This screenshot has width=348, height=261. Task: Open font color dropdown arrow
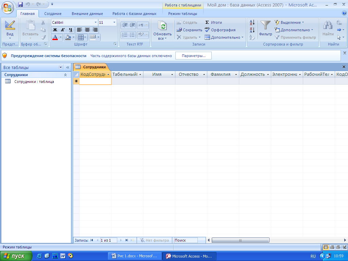(60, 37)
